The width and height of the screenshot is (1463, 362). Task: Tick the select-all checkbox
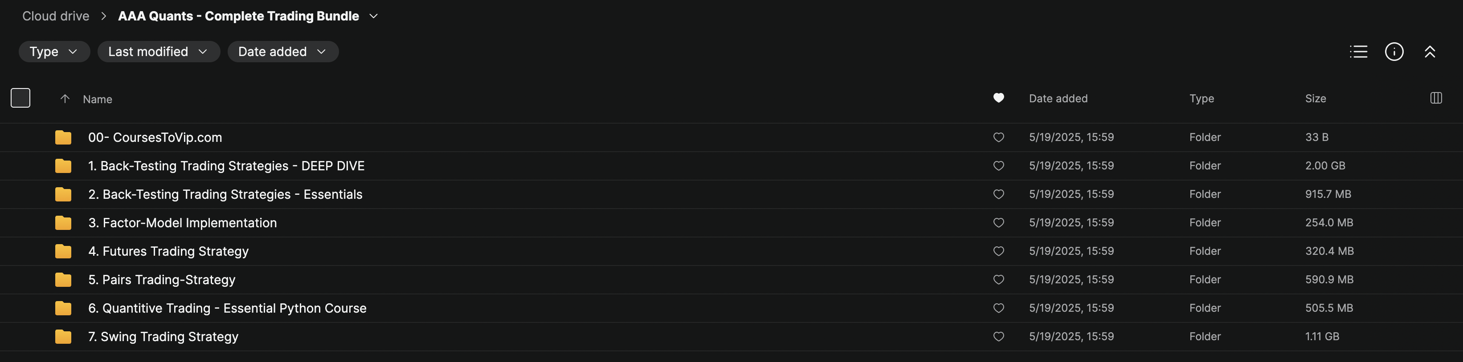(x=20, y=98)
